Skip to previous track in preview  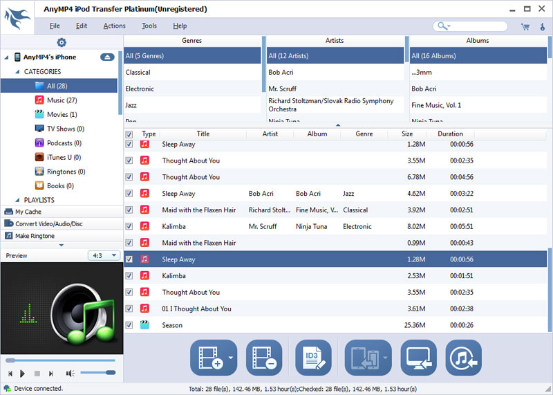coord(10,373)
